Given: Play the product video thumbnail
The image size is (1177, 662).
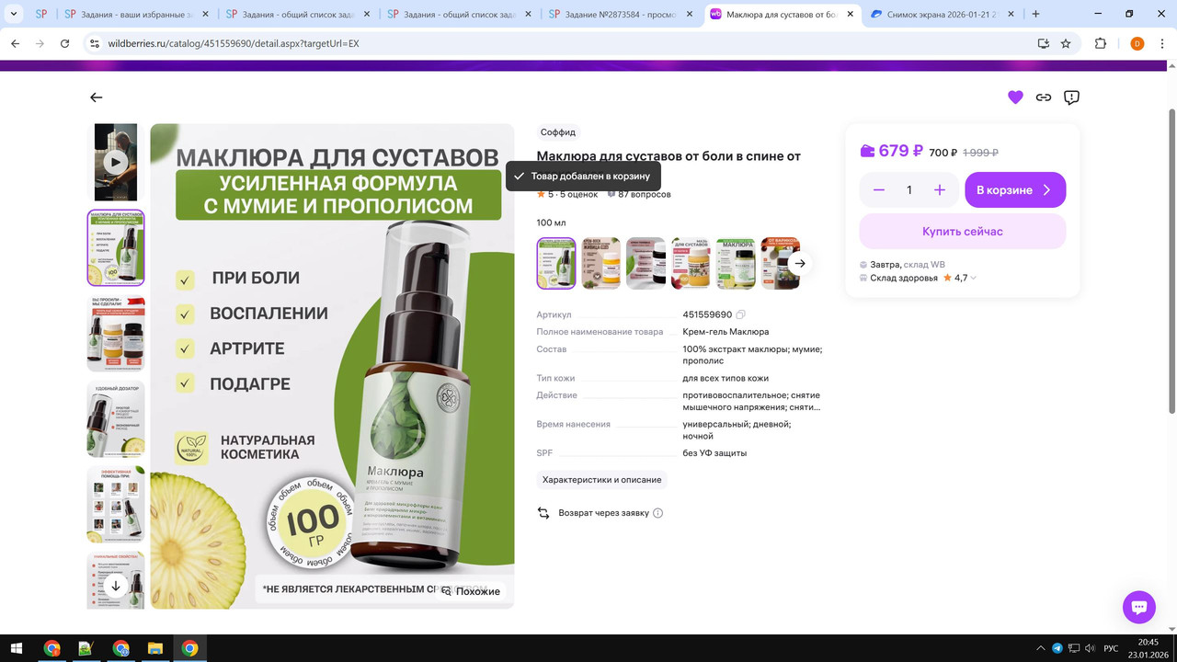Looking at the screenshot, I should (x=115, y=163).
